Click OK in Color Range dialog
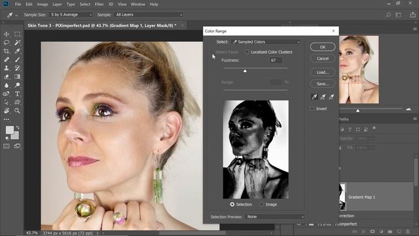This screenshot has height=236, width=419. 323,47
